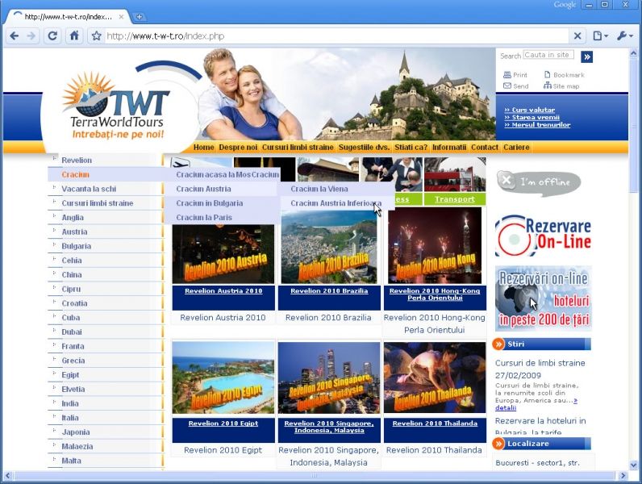Open the page menu dropdown
This screenshot has width=642, height=484.
click(600, 35)
